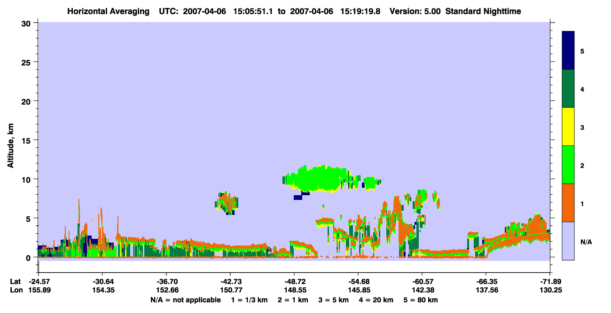This screenshot has width=611, height=313.
Task: Click the altitude tick label '25'
Action: click(27, 62)
